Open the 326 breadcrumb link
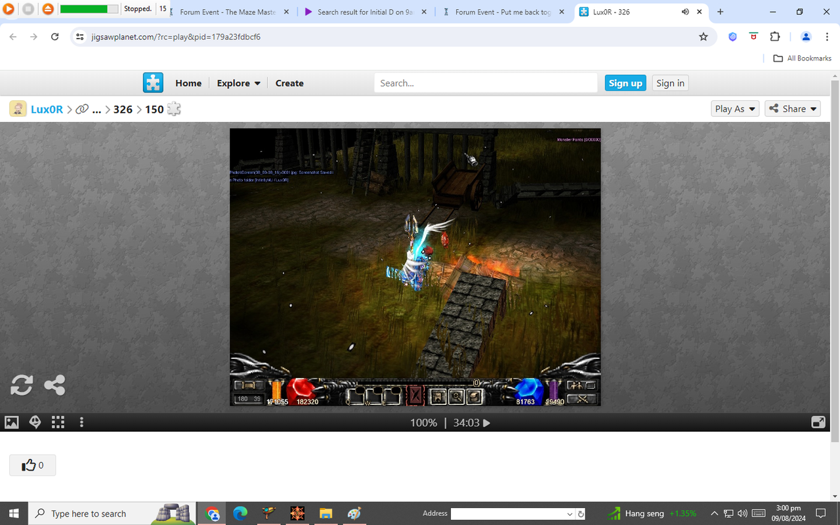Screen dimensions: 840x525 pyautogui.click(x=123, y=109)
